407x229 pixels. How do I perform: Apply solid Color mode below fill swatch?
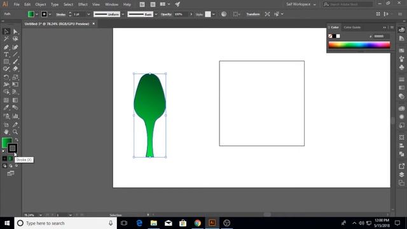click(x=4, y=158)
